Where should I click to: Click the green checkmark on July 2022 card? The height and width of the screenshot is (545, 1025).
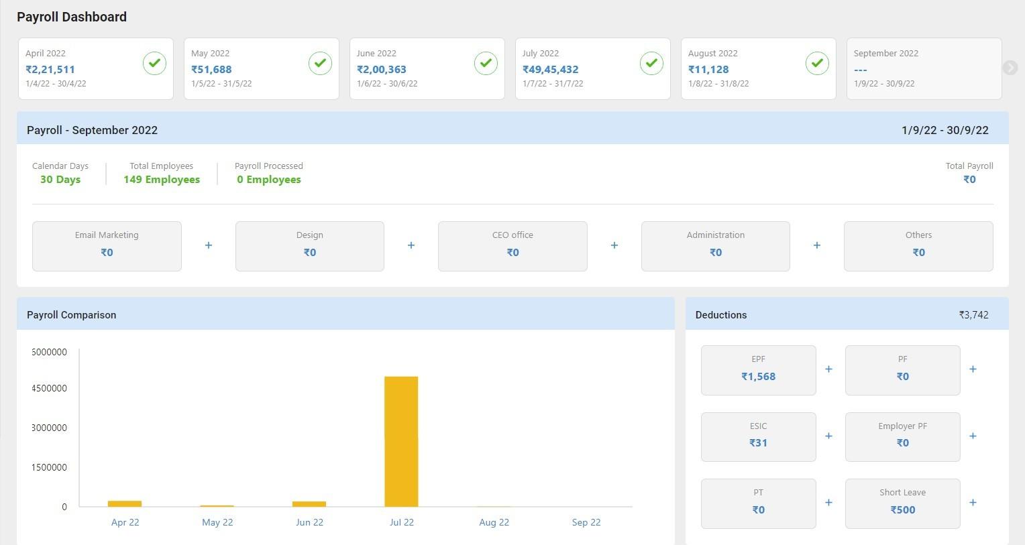click(651, 63)
